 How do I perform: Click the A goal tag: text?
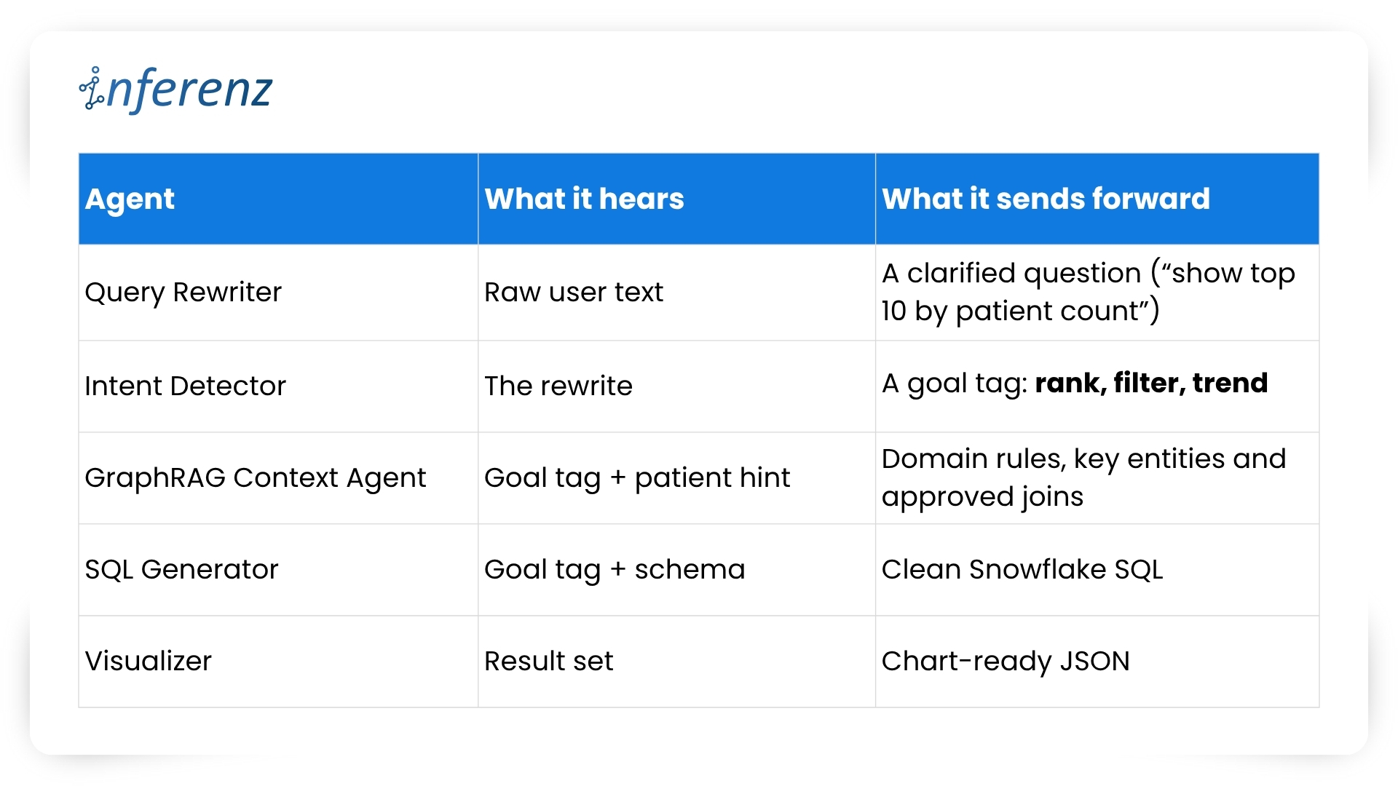click(x=955, y=384)
